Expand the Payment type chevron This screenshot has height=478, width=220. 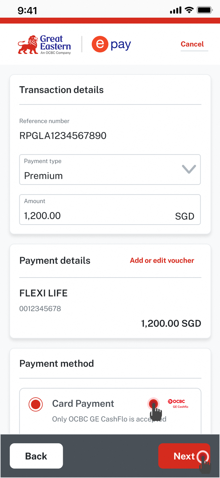189,169
